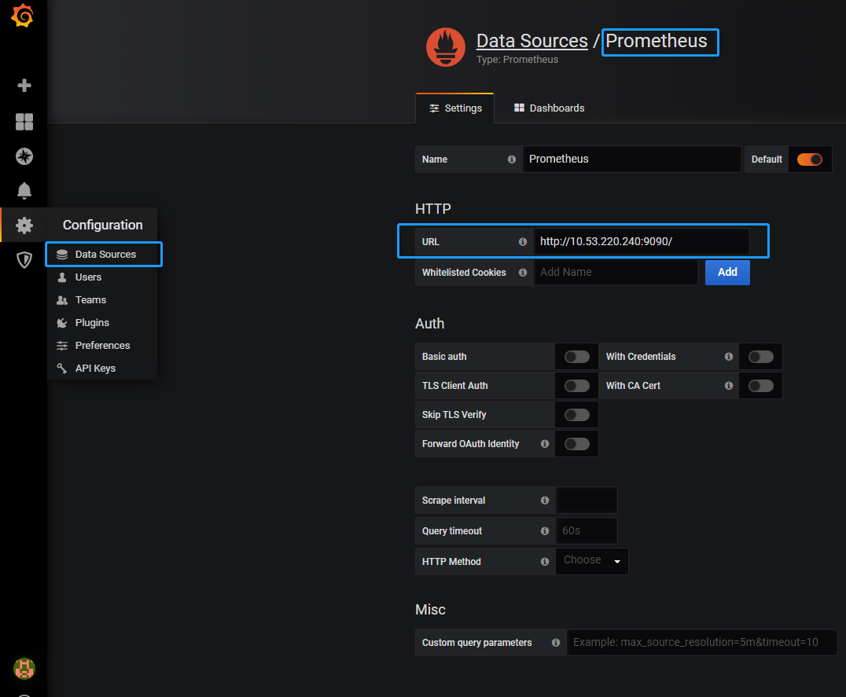
Task: Click the info icon beside URL
Action: pyautogui.click(x=522, y=241)
